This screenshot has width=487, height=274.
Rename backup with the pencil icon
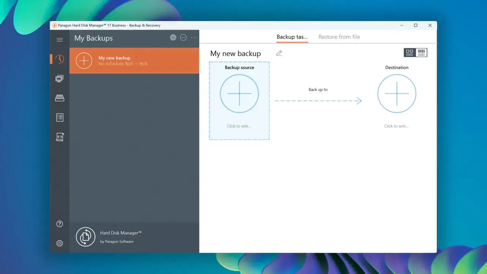tap(279, 53)
